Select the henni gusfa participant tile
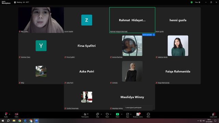The image size is (219, 123). point(178,20)
